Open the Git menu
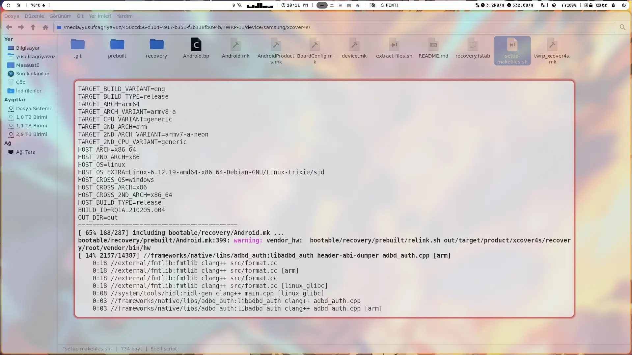 coord(80,16)
